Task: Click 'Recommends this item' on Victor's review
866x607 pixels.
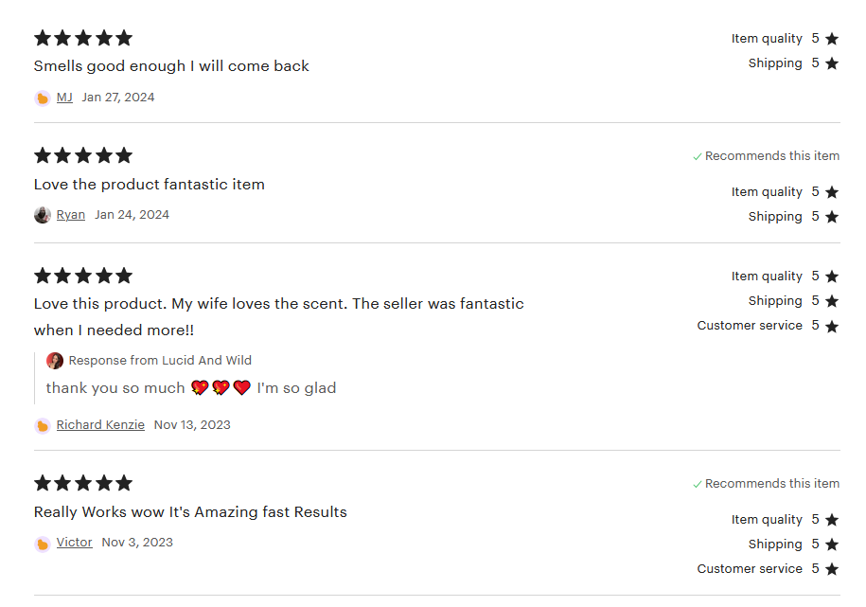Action: [x=767, y=484]
